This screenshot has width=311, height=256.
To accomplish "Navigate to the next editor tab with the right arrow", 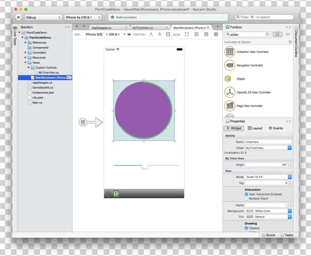I will pos(84,26).
